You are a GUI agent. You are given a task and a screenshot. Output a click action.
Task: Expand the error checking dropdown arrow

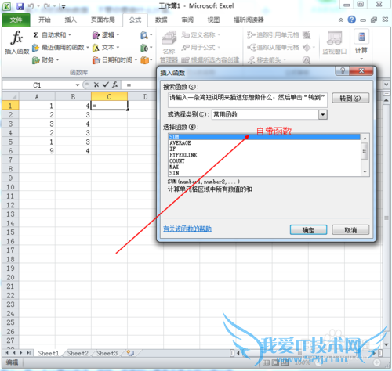pos(314,48)
